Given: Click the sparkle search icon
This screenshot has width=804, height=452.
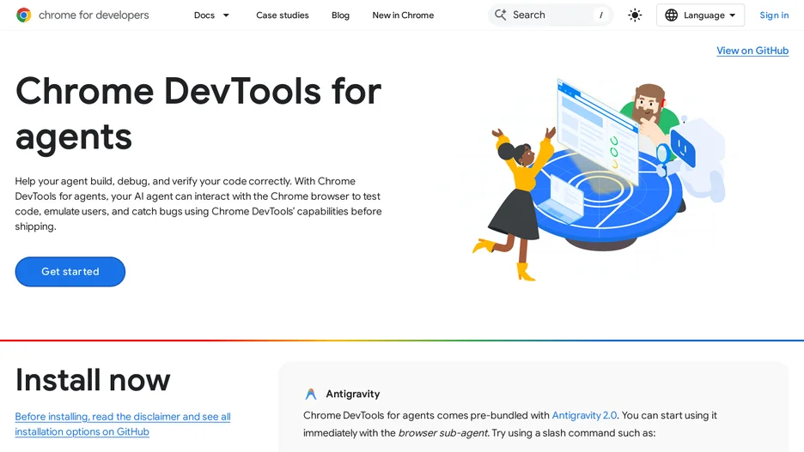Looking at the screenshot, I should pos(501,15).
